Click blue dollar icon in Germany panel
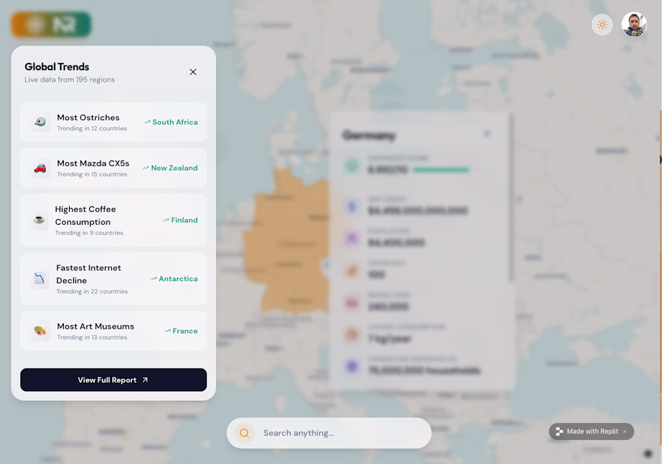The width and height of the screenshot is (662, 464). pyautogui.click(x=351, y=206)
